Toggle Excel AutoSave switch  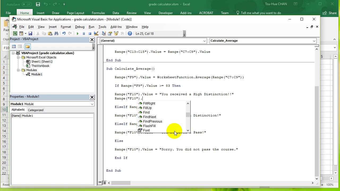27,4
